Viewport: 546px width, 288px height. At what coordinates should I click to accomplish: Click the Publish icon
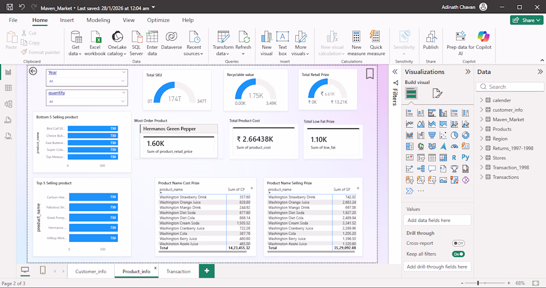click(x=431, y=37)
